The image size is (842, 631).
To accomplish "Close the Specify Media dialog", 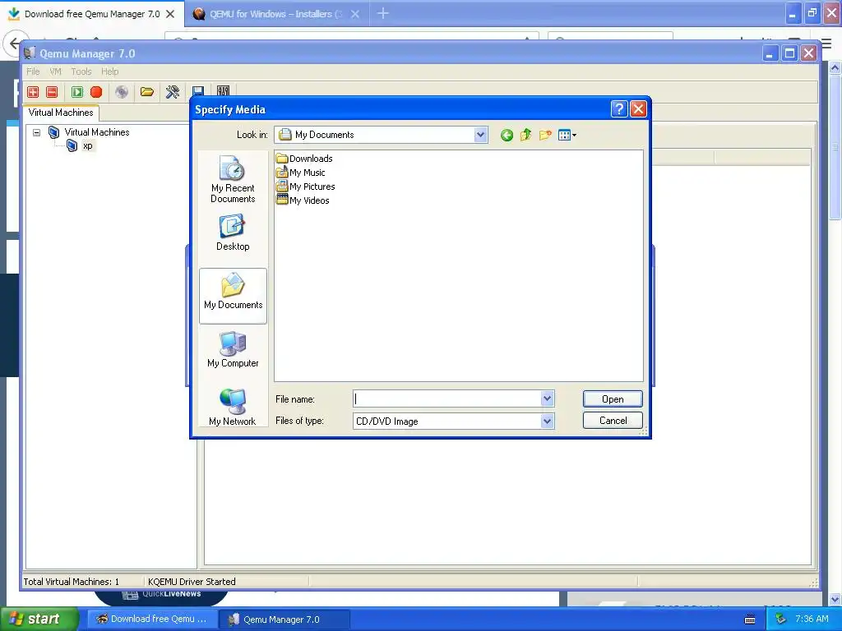I will pyautogui.click(x=638, y=109).
